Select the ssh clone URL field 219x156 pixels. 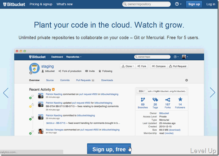click(x=167, y=91)
